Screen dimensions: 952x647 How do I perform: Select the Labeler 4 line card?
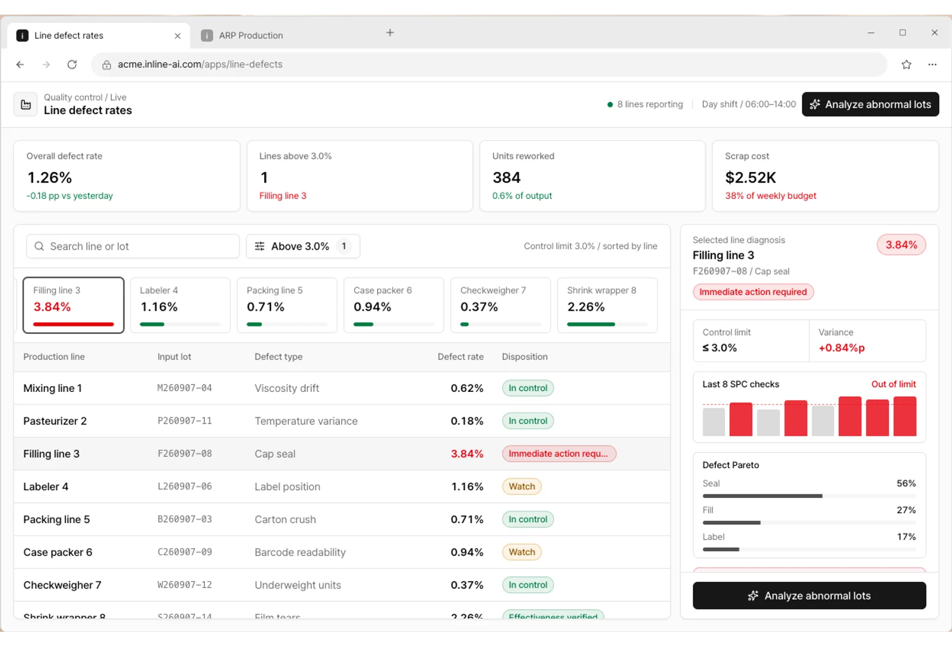click(x=180, y=305)
